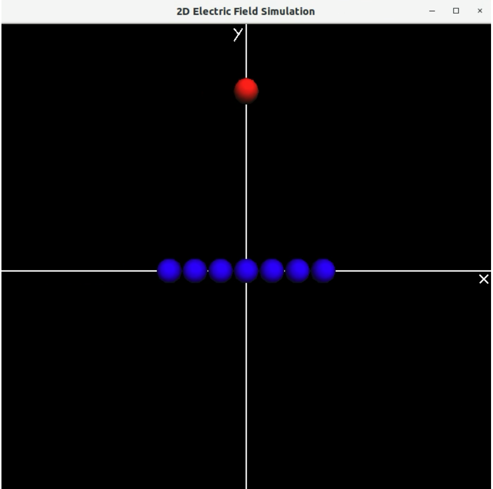Click the y axis label
The image size is (493, 489).
coord(238,34)
